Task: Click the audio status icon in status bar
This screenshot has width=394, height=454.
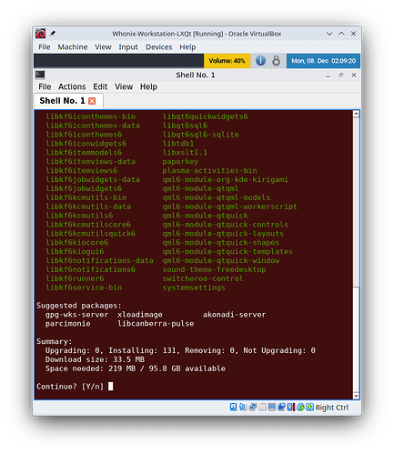Action: tap(243, 407)
